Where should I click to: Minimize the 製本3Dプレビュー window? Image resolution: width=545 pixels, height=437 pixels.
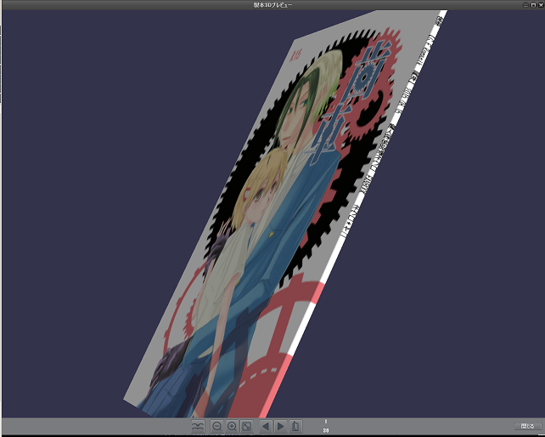526,5
